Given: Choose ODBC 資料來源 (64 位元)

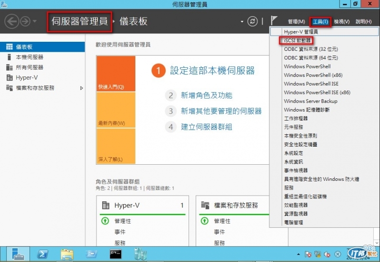Looking at the screenshot, I should tap(324, 58).
